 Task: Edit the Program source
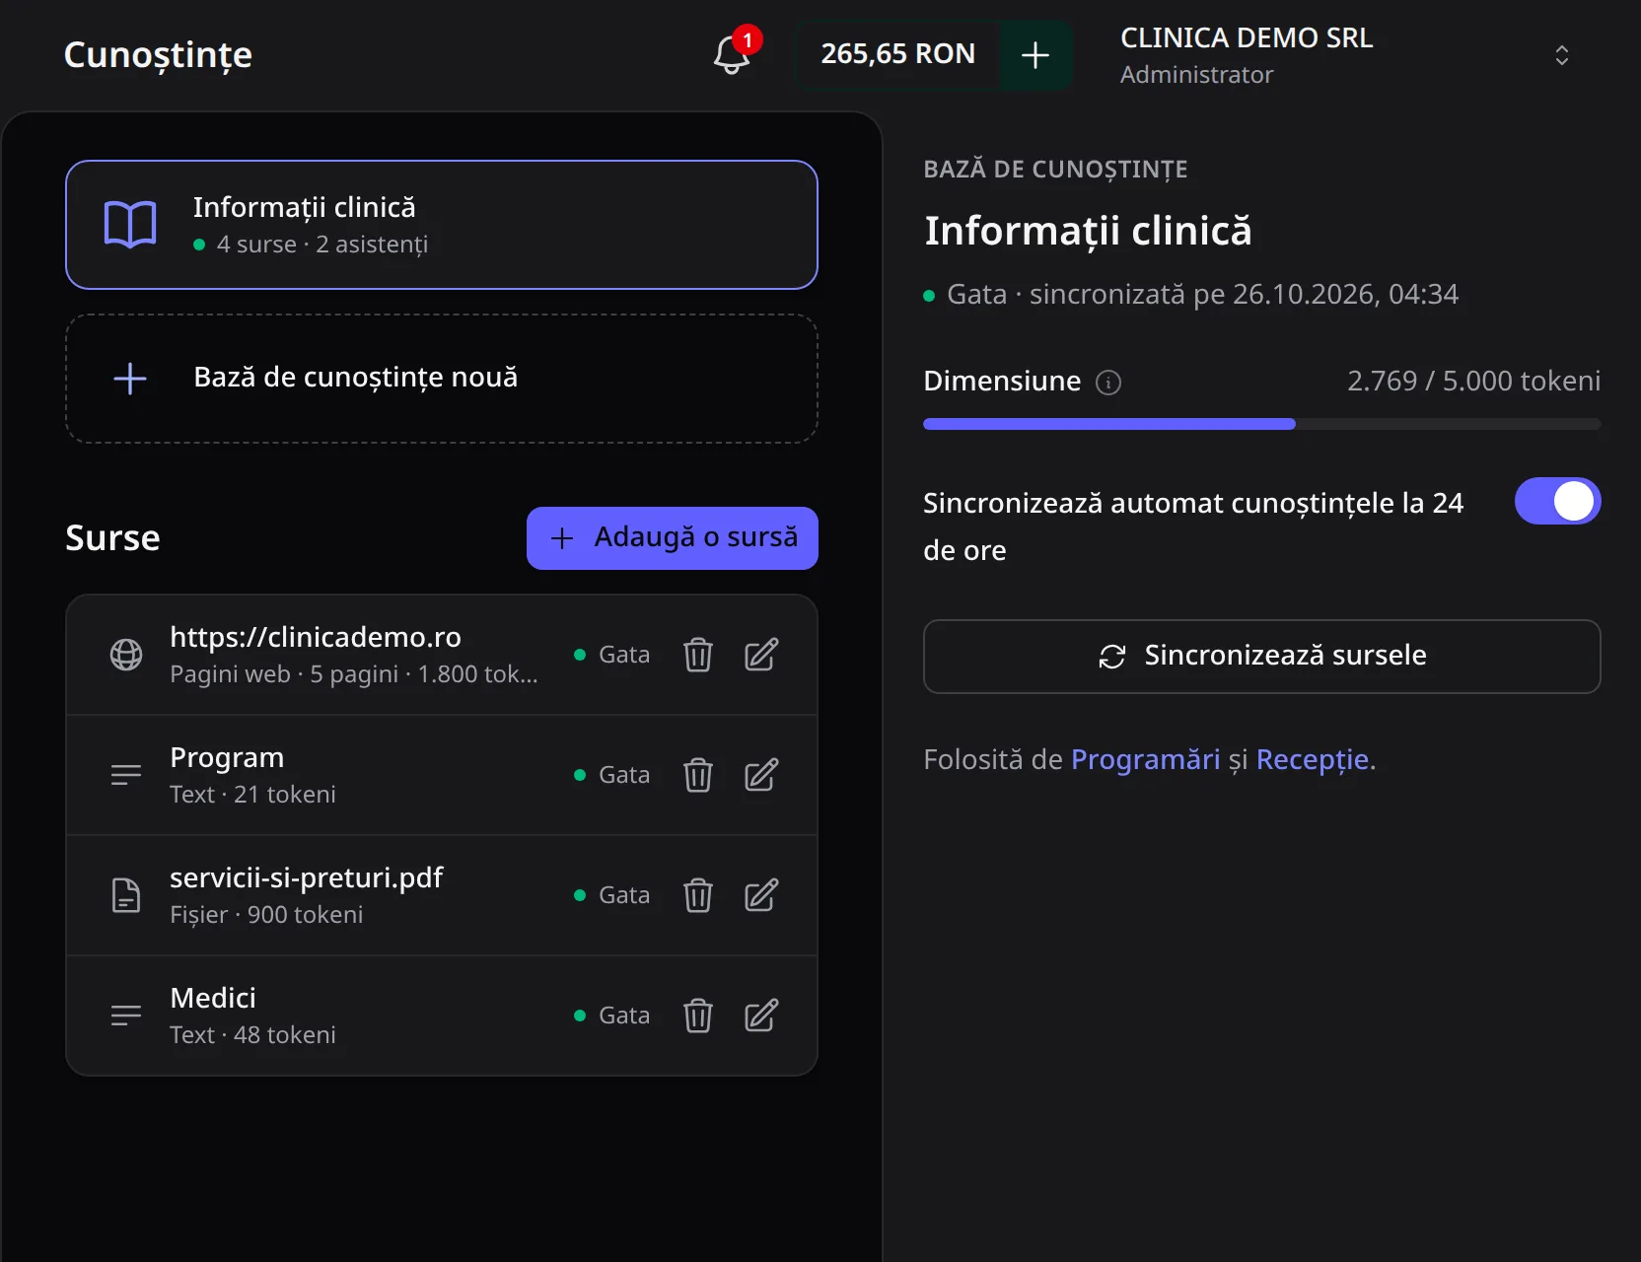(761, 775)
